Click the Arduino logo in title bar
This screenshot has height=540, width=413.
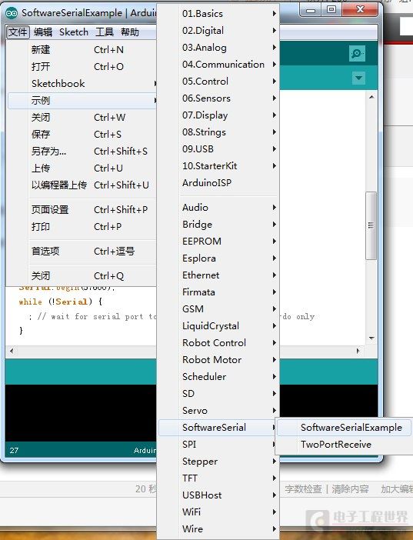[x=12, y=13]
